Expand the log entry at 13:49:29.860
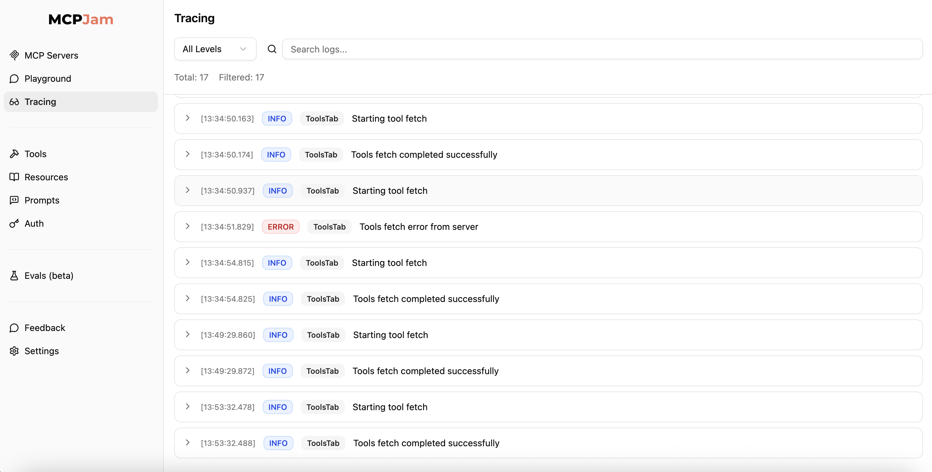Viewport: 932px width, 472px height. point(187,335)
